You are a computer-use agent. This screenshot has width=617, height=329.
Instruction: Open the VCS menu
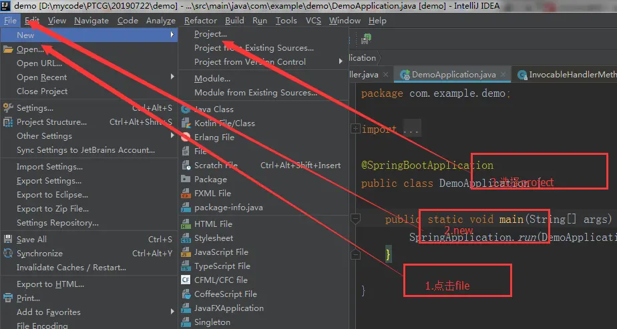[313, 21]
